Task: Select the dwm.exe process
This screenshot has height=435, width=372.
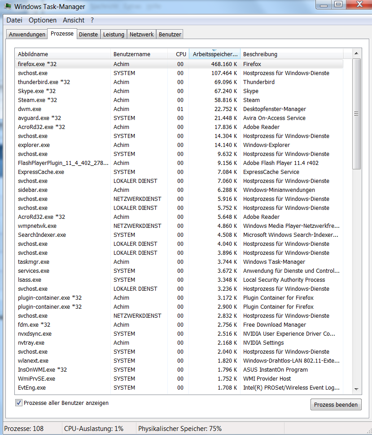Action: [x=179, y=109]
